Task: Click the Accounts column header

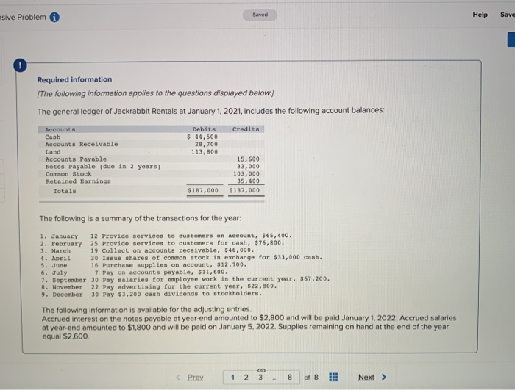Action: 60,129
